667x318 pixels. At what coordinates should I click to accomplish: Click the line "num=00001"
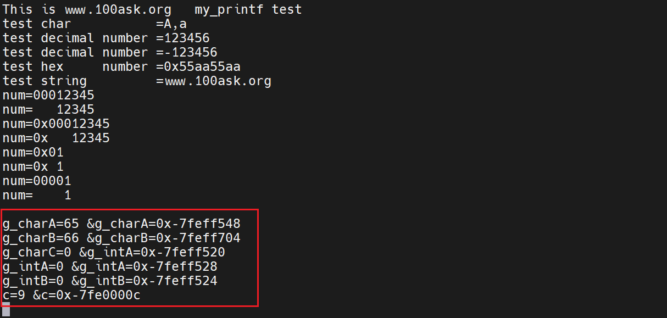(x=37, y=181)
